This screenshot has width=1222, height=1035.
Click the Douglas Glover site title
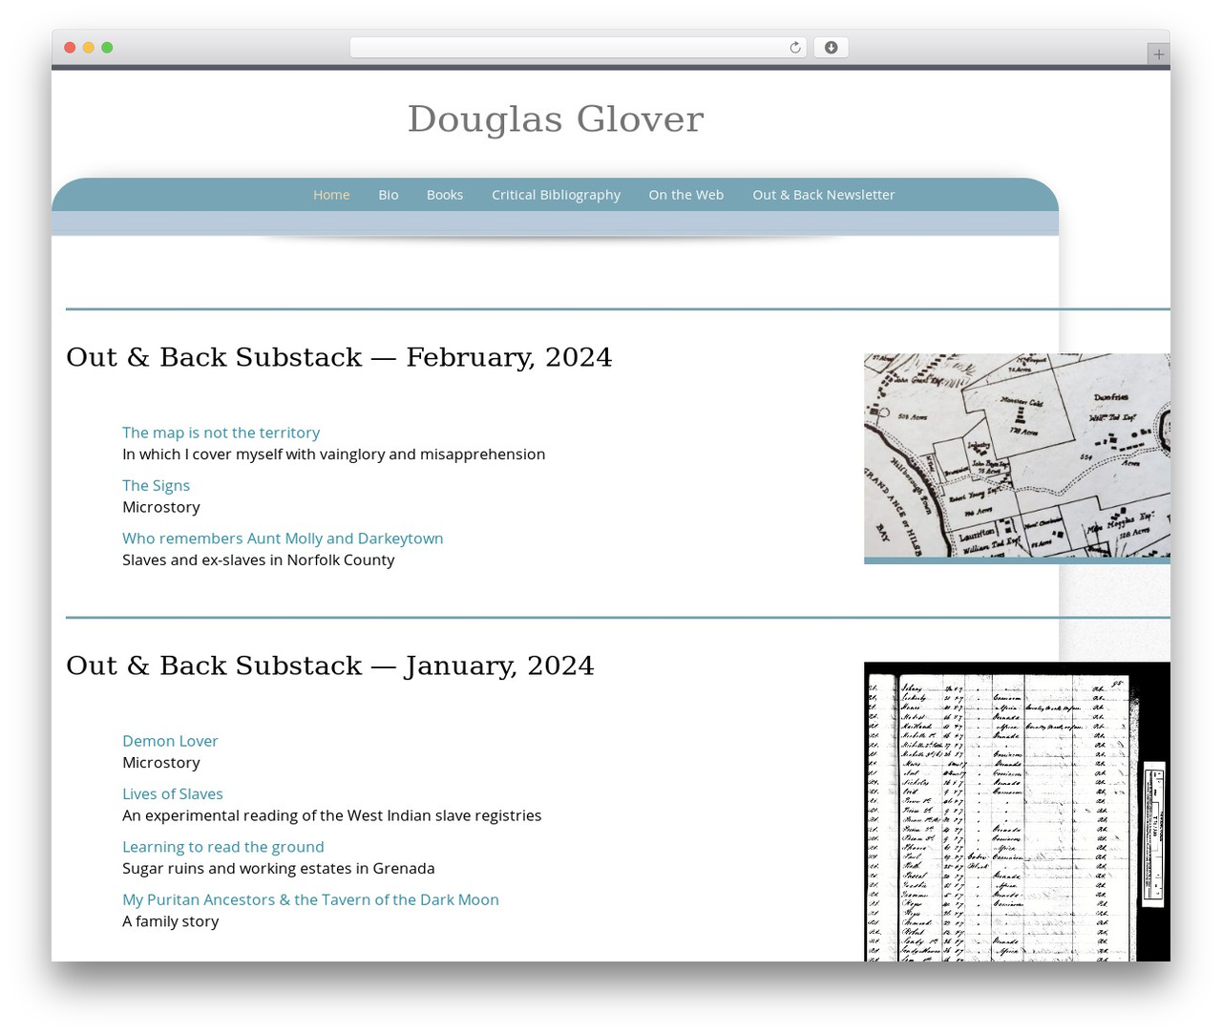pos(556,119)
